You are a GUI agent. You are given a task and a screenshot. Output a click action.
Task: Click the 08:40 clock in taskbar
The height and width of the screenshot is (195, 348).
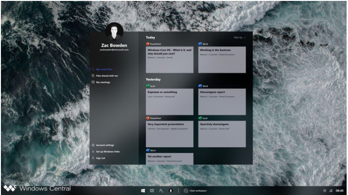coord(340,190)
